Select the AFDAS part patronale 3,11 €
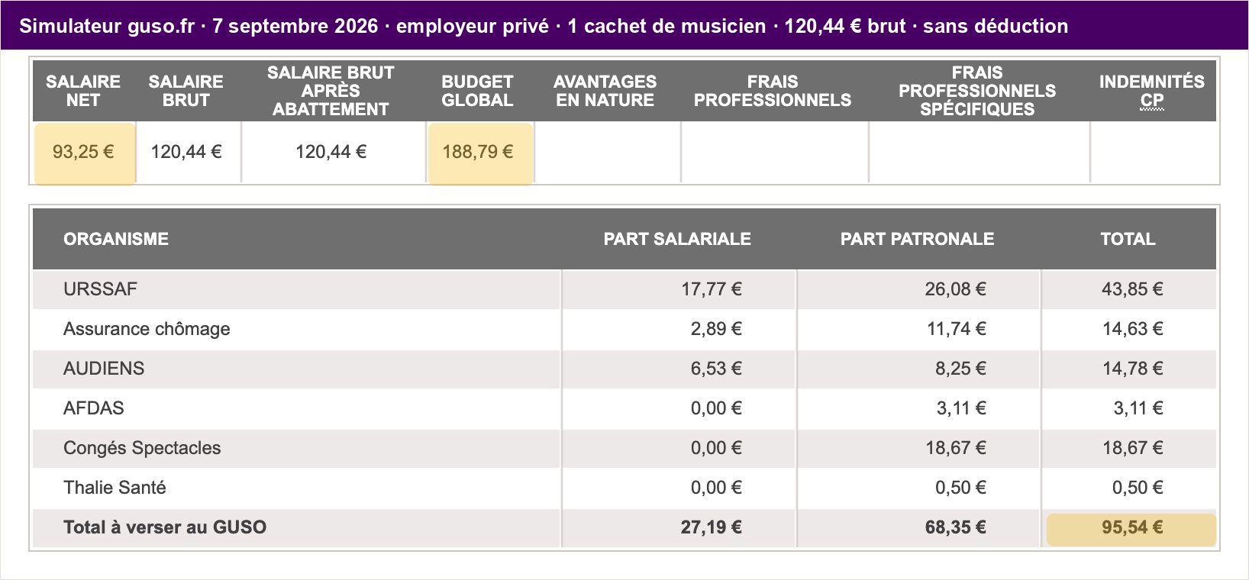1249x580 pixels. (961, 408)
